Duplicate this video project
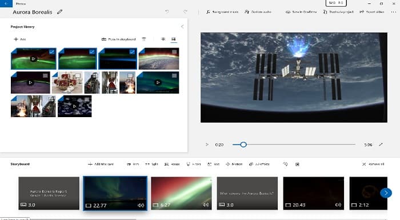The width and height of the screenshot is (400, 220). pos(338,12)
